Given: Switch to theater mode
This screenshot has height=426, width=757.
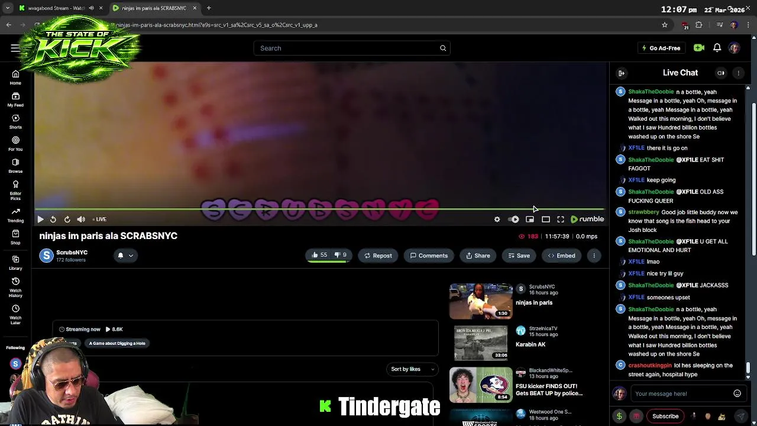Looking at the screenshot, I should tap(546, 220).
